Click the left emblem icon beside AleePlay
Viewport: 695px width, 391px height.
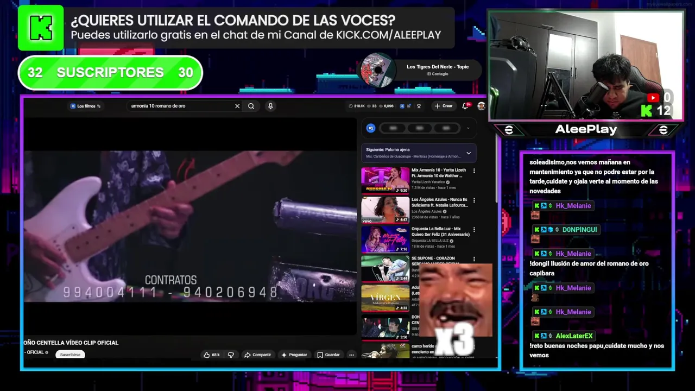(x=509, y=130)
